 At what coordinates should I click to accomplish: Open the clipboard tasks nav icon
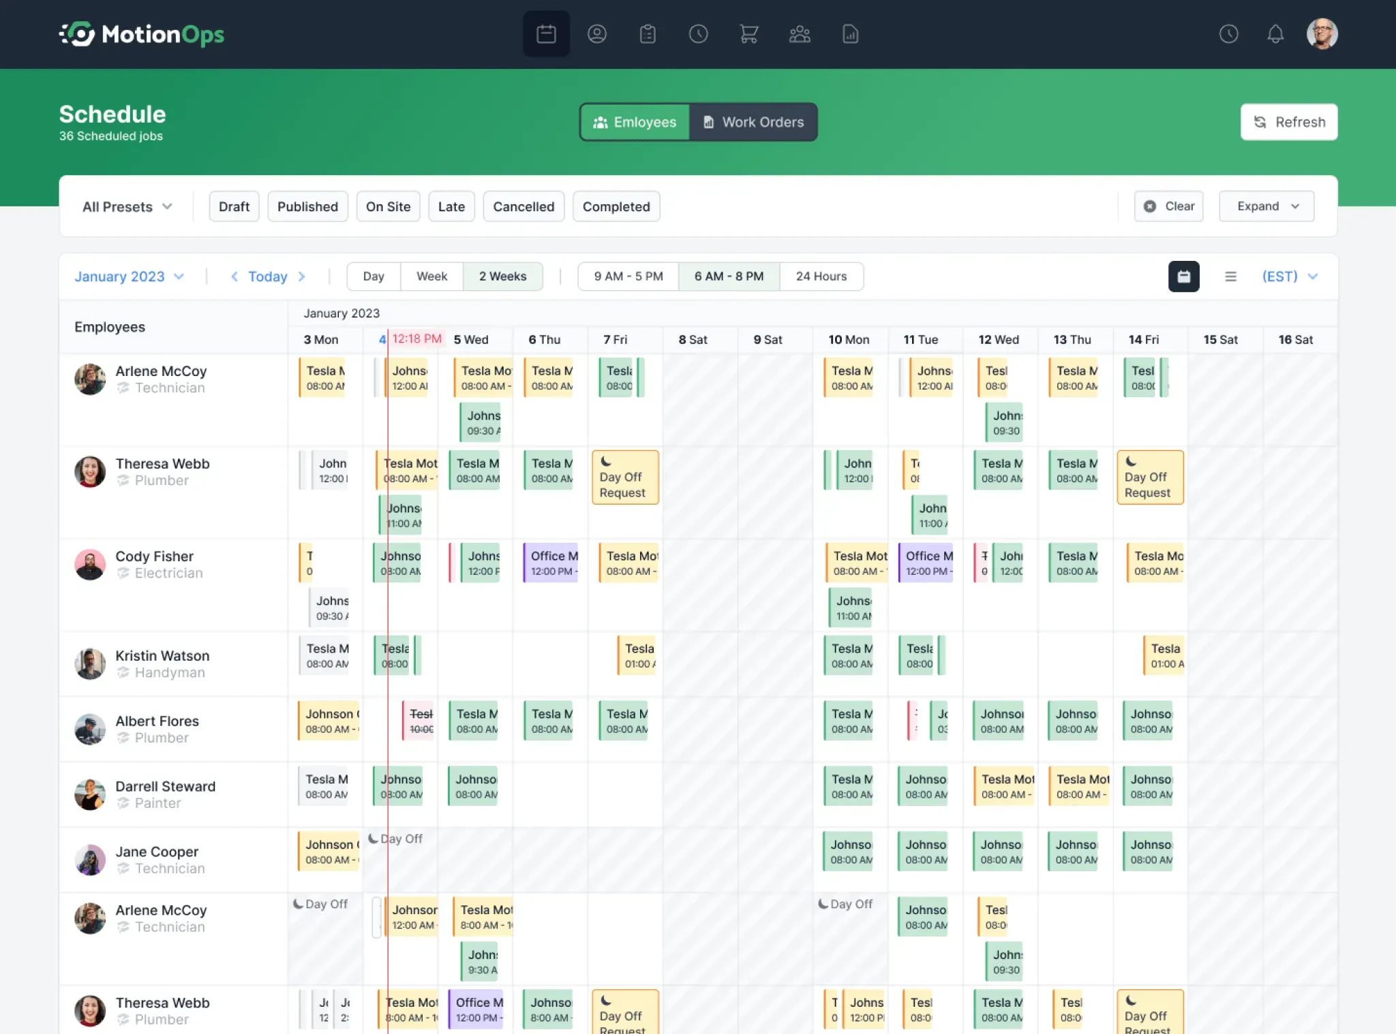tap(648, 34)
